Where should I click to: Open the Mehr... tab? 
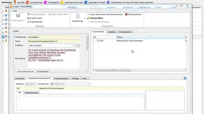(85, 78)
